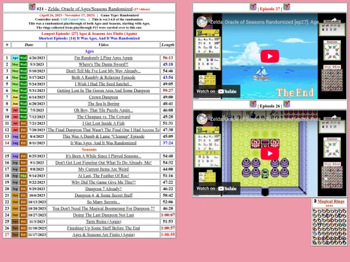Click the Apr month badge in row 1
This screenshot has width=350, height=262.
click(x=15, y=58)
